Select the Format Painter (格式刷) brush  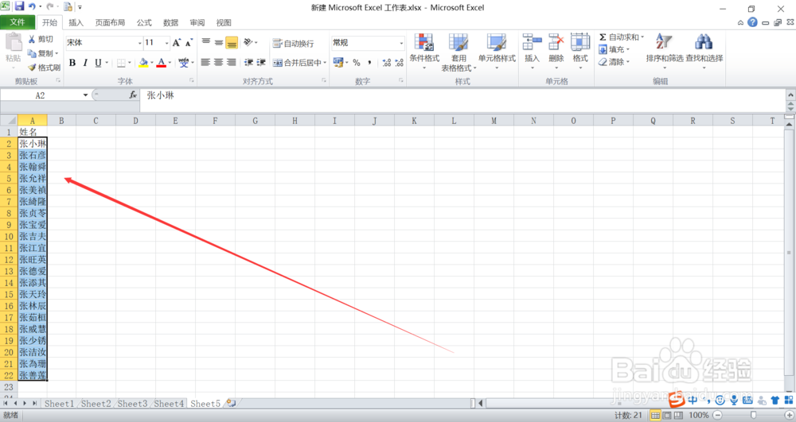tap(32, 68)
